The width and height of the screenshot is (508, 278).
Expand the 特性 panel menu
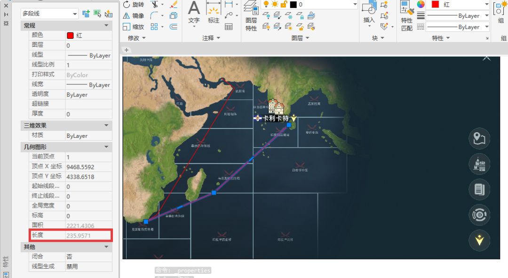(441, 38)
